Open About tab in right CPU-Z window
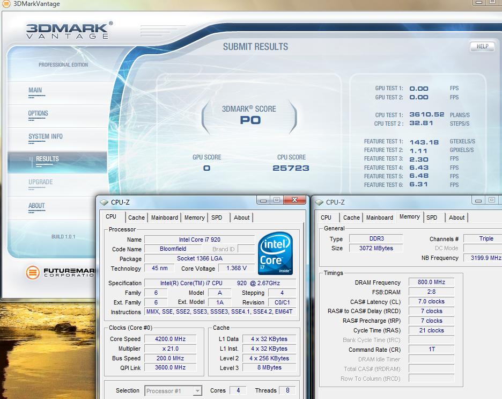This screenshot has width=502, height=399. point(457,217)
